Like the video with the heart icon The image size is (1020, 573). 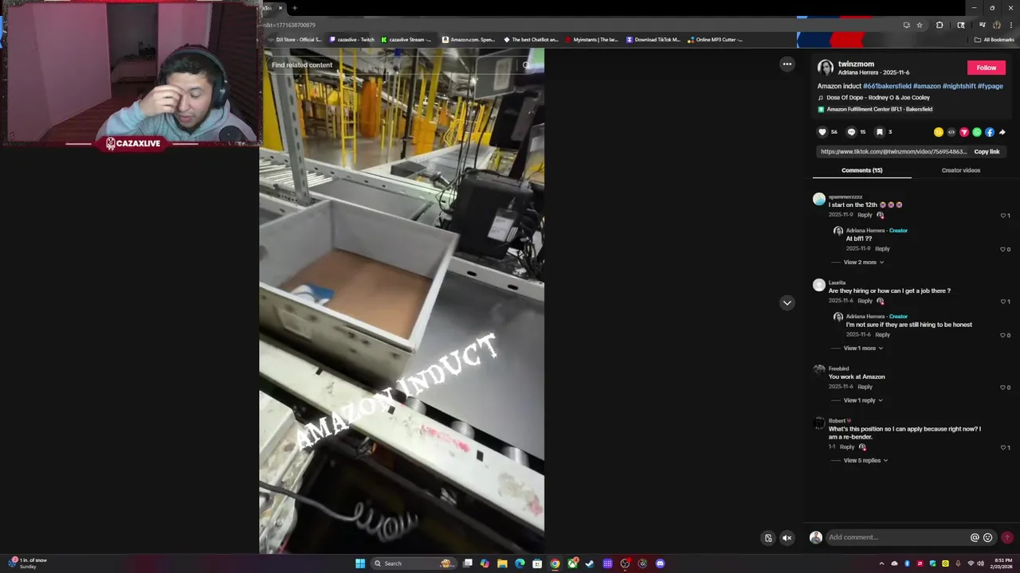(822, 132)
